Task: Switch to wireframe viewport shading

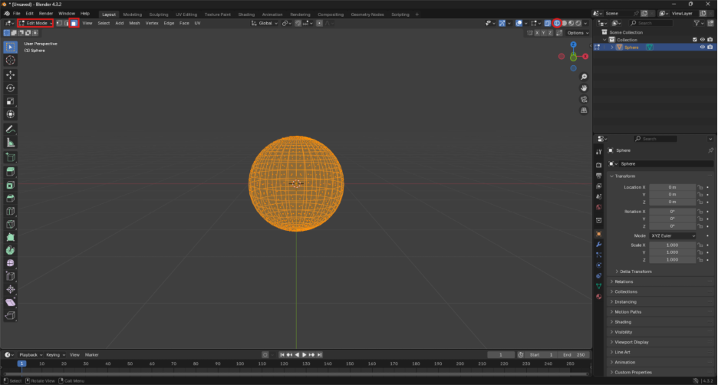Action: 557,23
